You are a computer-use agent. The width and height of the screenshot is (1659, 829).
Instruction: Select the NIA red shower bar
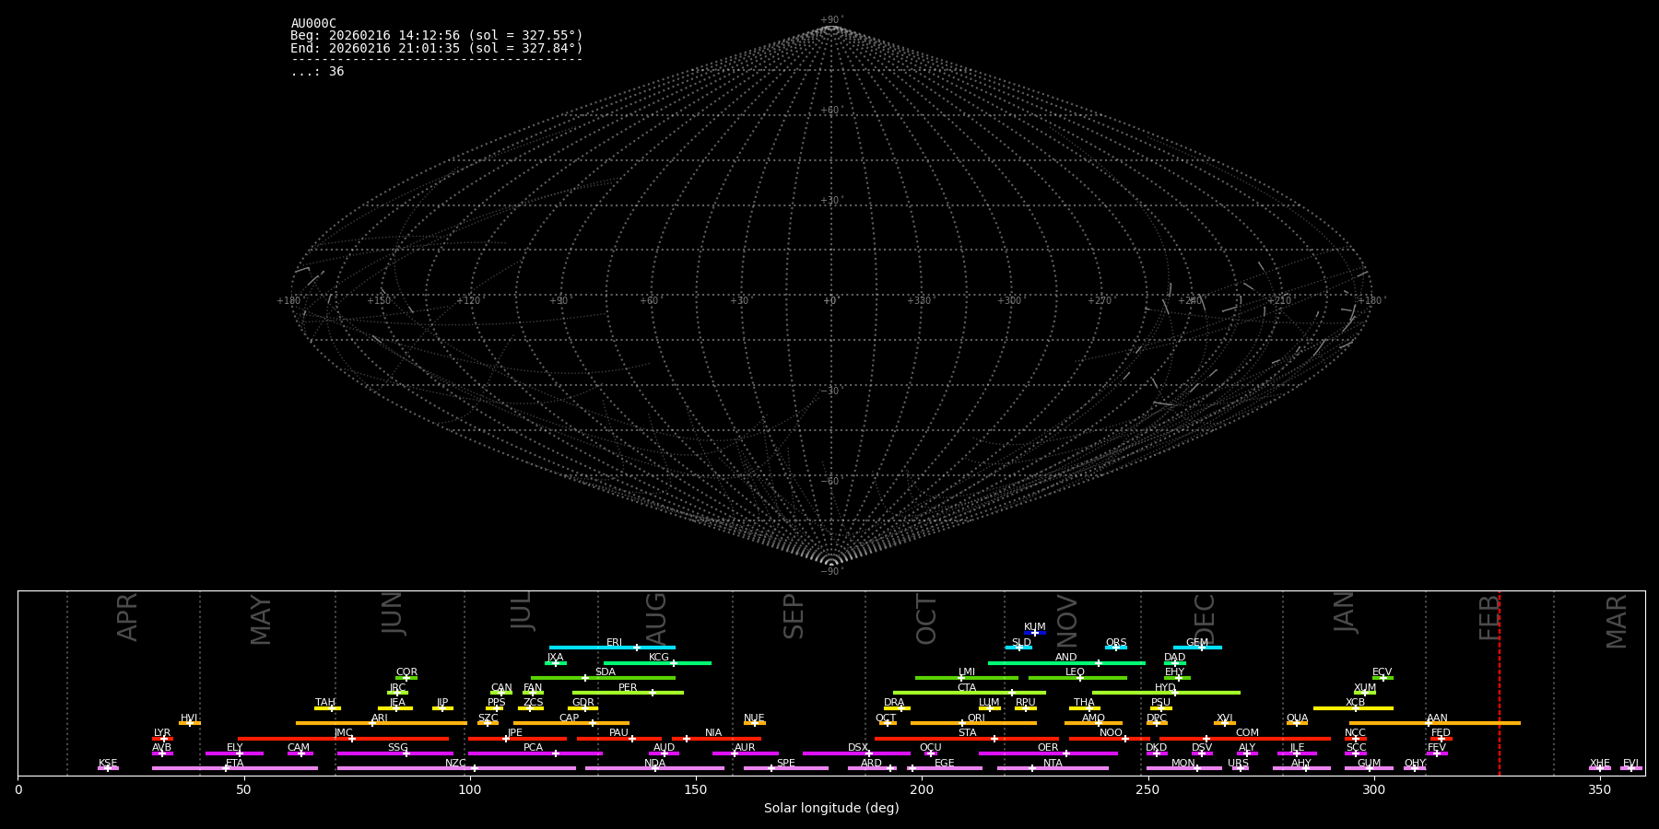pyautogui.click(x=716, y=739)
